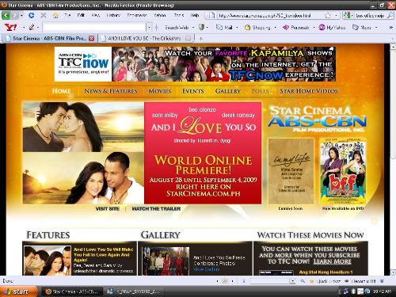Click the system tray clock
The width and height of the screenshot is (396, 297).
(382, 291)
